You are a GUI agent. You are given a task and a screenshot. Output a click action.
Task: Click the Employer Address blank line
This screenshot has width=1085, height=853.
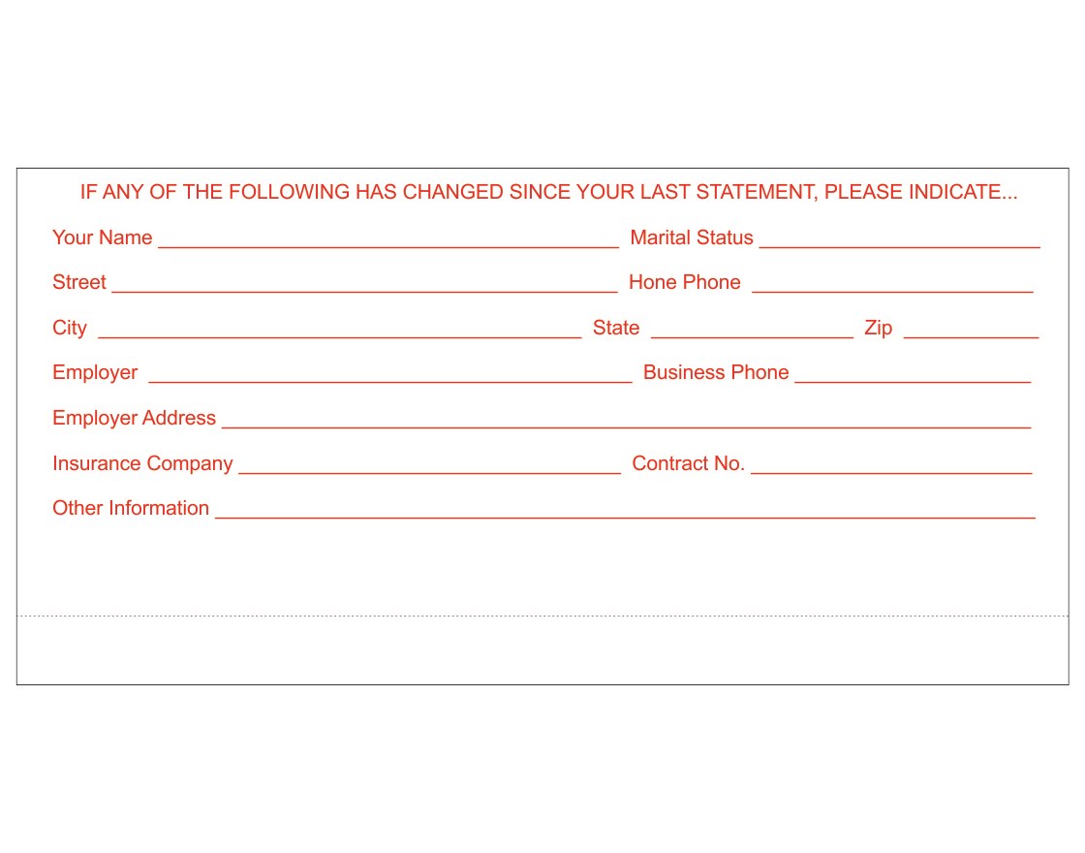(626, 427)
